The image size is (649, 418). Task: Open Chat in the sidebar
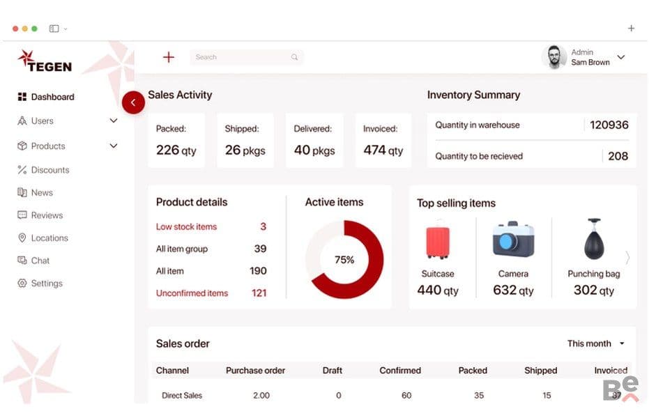tap(33, 261)
